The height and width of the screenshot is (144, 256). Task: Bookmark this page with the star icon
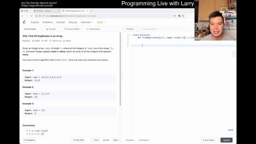(x=183, y=16)
